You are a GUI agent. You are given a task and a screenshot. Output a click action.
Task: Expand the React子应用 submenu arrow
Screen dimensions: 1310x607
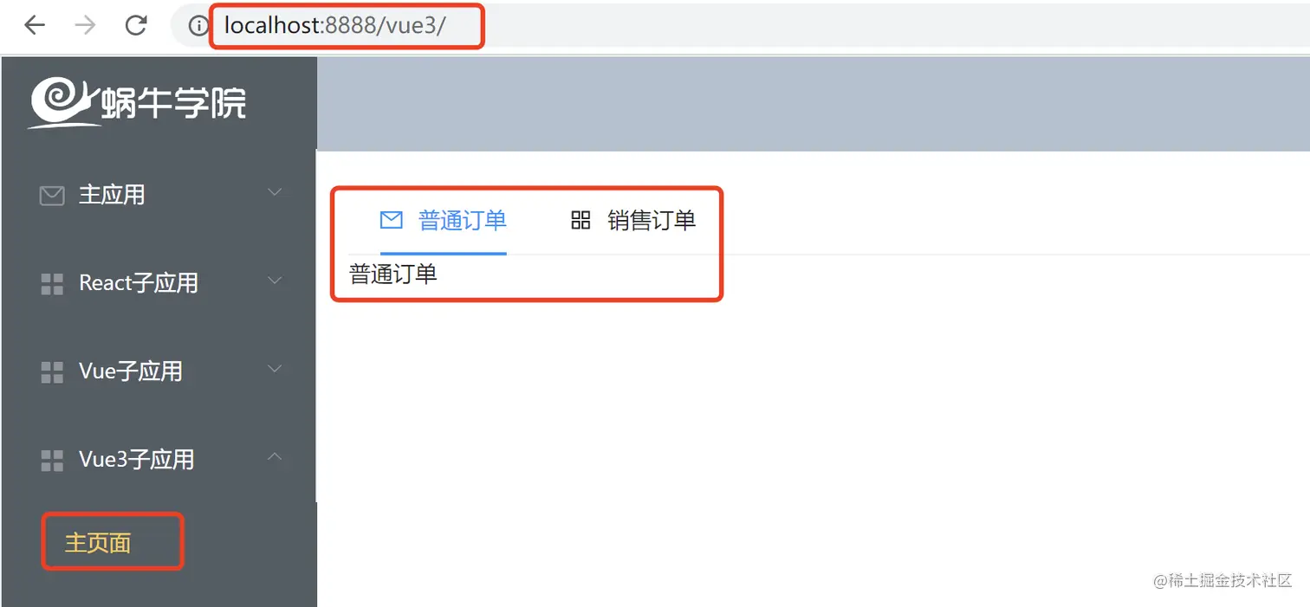tap(275, 281)
